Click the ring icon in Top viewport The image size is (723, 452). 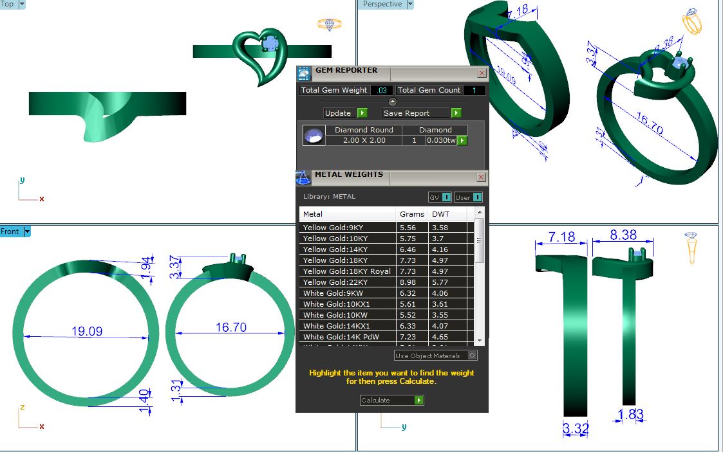tap(328, 24)
